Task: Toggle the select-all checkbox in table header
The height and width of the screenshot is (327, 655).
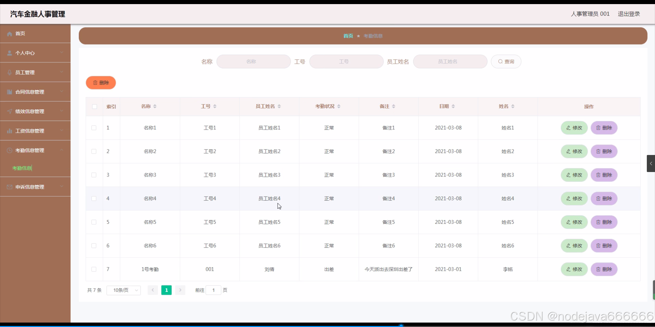Action: pyautogui.click(x=94, y=107)
